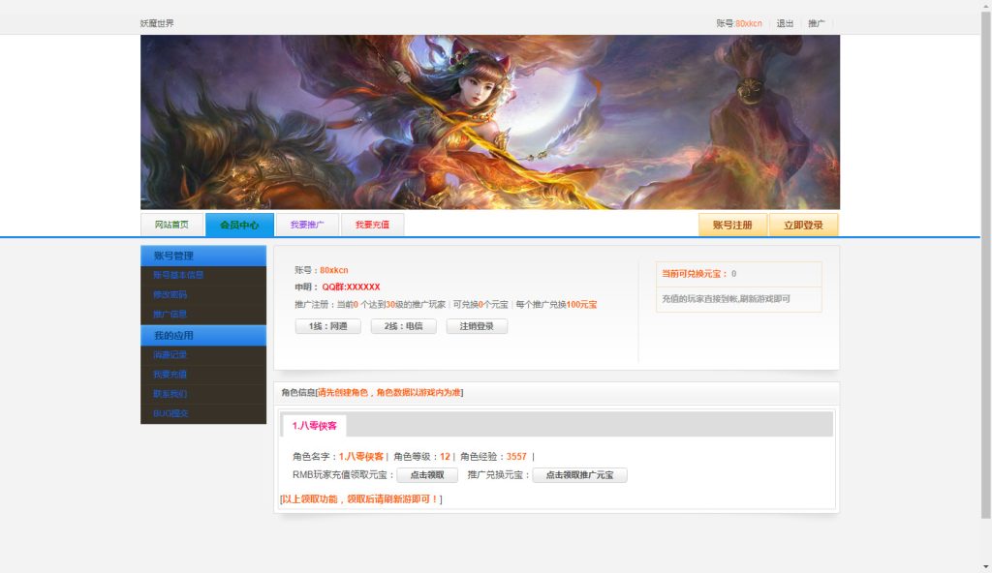
Task: Open 账号基本信息 in the sidebar
Action: (x=176, y=274)
